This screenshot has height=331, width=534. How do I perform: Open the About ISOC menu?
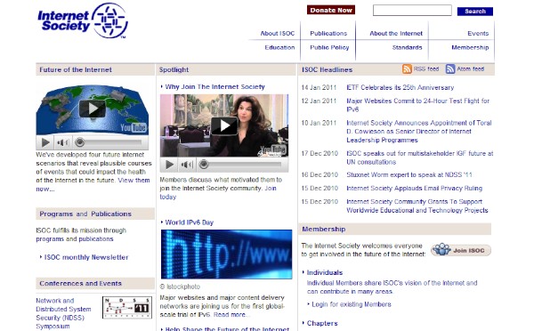[x=277, y=34]
